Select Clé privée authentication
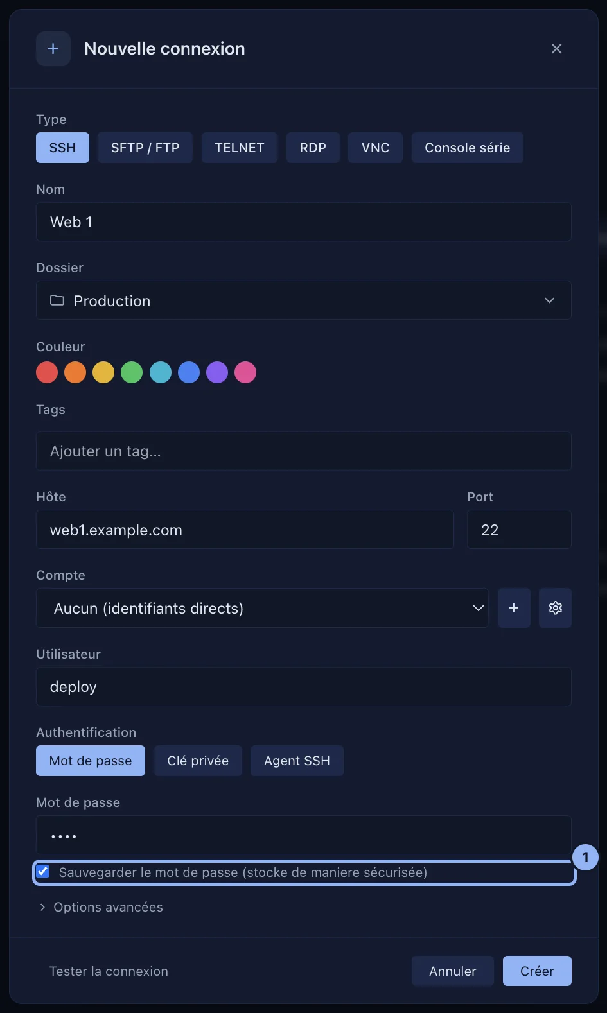 click(x=198, y=761)
